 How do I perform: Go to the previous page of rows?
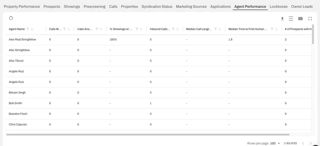pyautogui.click(x=303, y=143)
